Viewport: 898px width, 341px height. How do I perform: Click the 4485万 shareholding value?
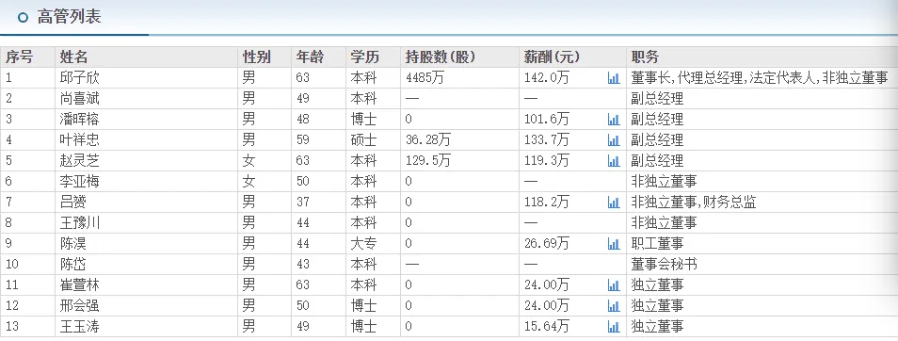425,78
